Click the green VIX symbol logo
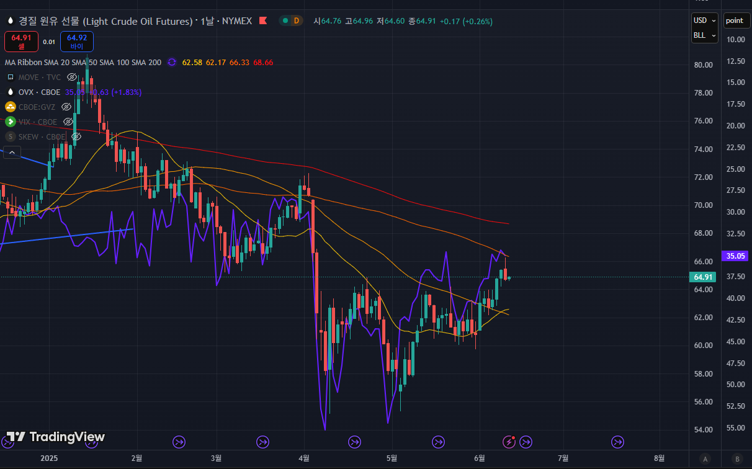The height and width of the screenshot is (469, 752). (x=11, y=122)
